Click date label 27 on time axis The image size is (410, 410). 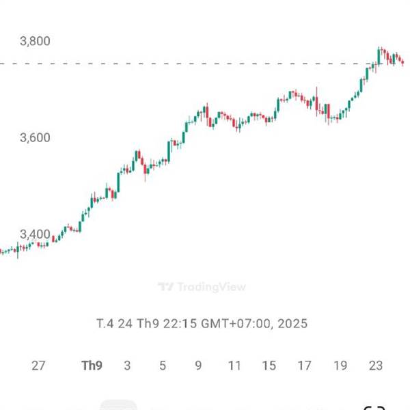(x=39, y=366)
